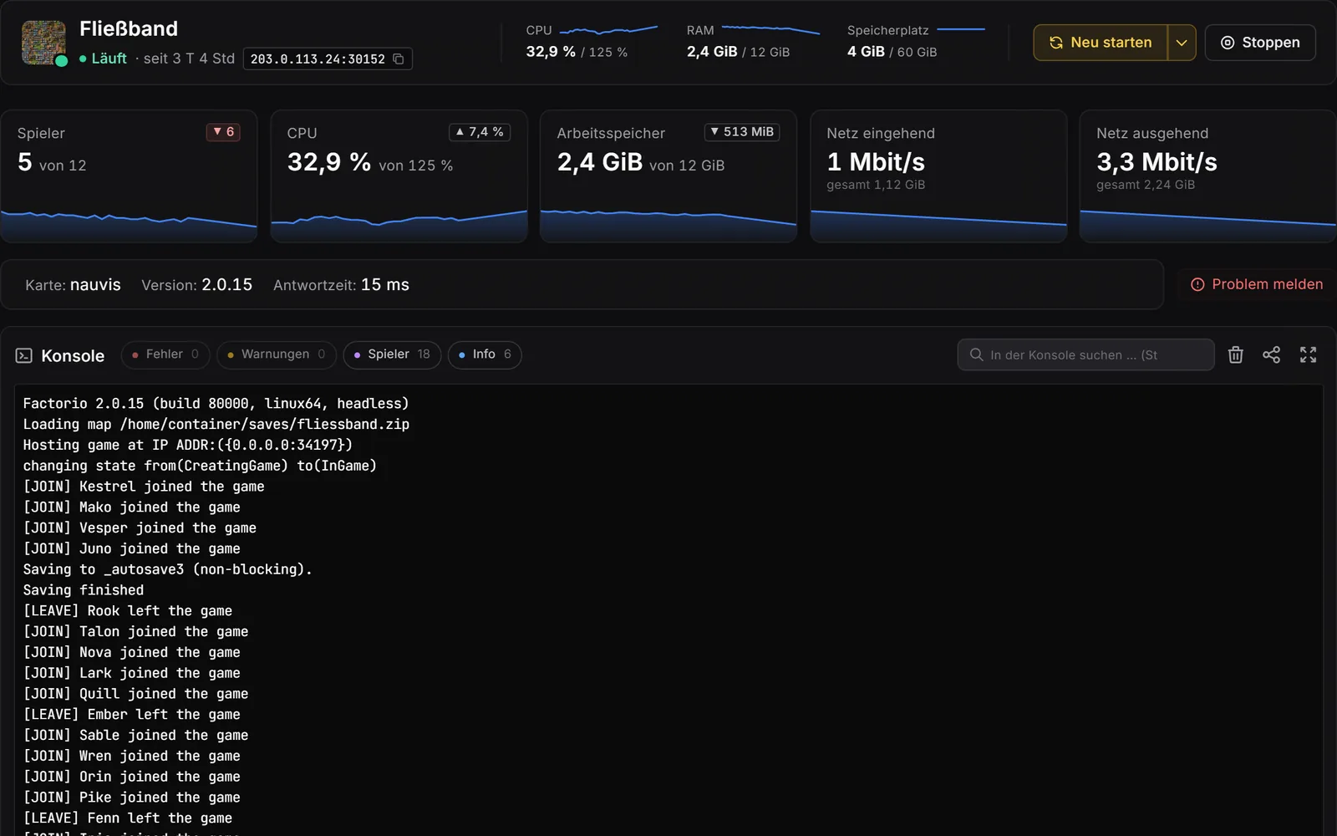Screen dimensions: 1337x836
Task: Click the header RAM usage indicator
Action: coord(753,42)
